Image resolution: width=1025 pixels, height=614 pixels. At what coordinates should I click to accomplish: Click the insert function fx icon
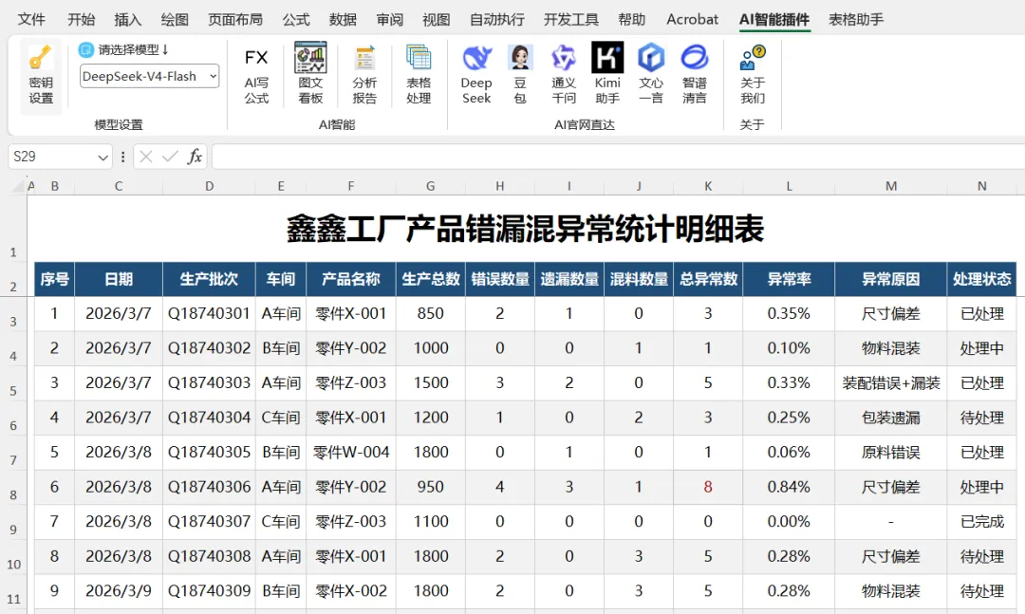click(x=195, y=157)
